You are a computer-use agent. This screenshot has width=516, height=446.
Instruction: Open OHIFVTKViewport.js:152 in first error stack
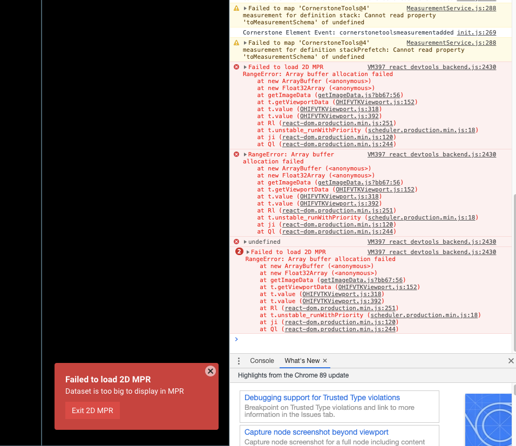coord(375,102)
